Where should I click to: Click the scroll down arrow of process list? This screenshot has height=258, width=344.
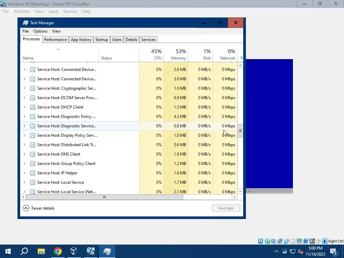240,191
